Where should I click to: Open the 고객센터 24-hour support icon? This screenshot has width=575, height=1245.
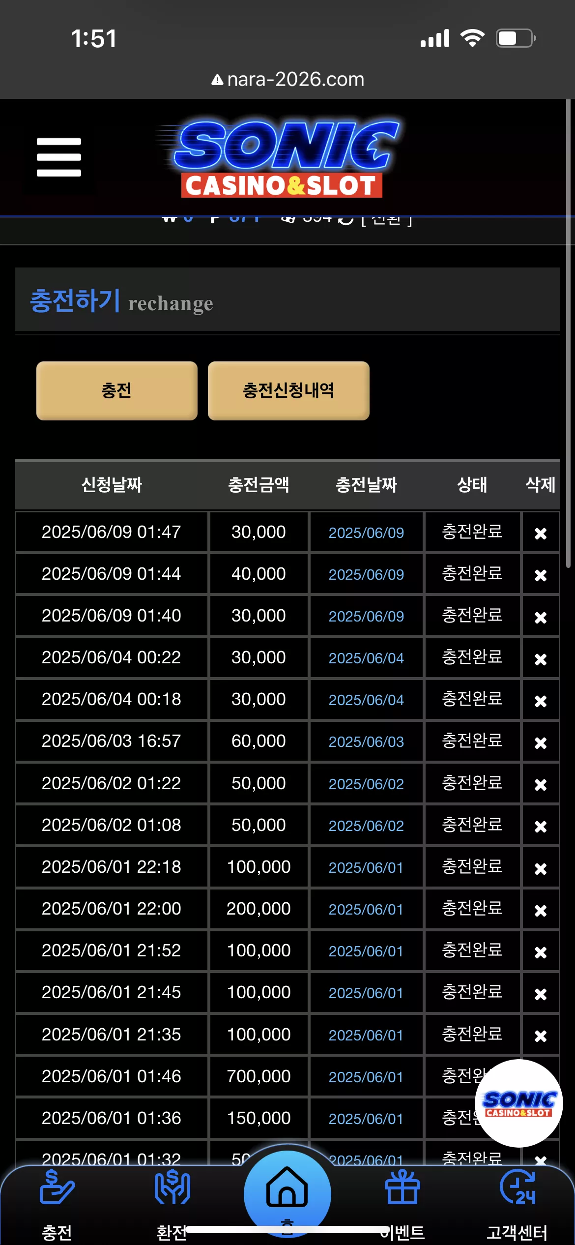click(517, 1187)
